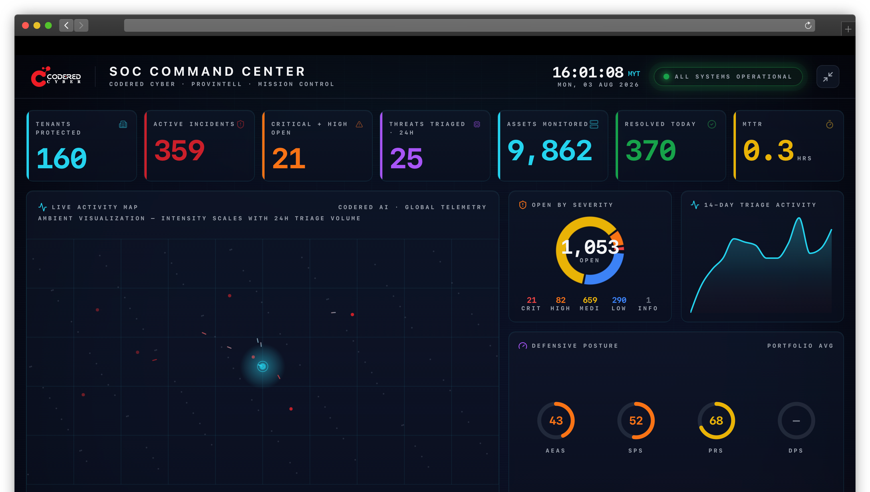Click the green dot in the status pill
The width and height of the screenshot is (870, 492).
click(666, 77)
